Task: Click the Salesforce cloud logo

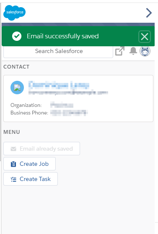Action: [14, 13]
